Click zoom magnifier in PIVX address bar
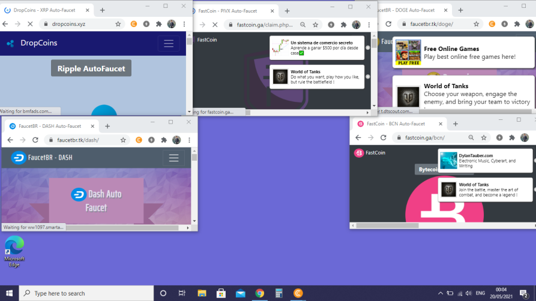Image resolution: width=536 pixels, height=301 pixels. pyautogui.click(x=303, y=25)
